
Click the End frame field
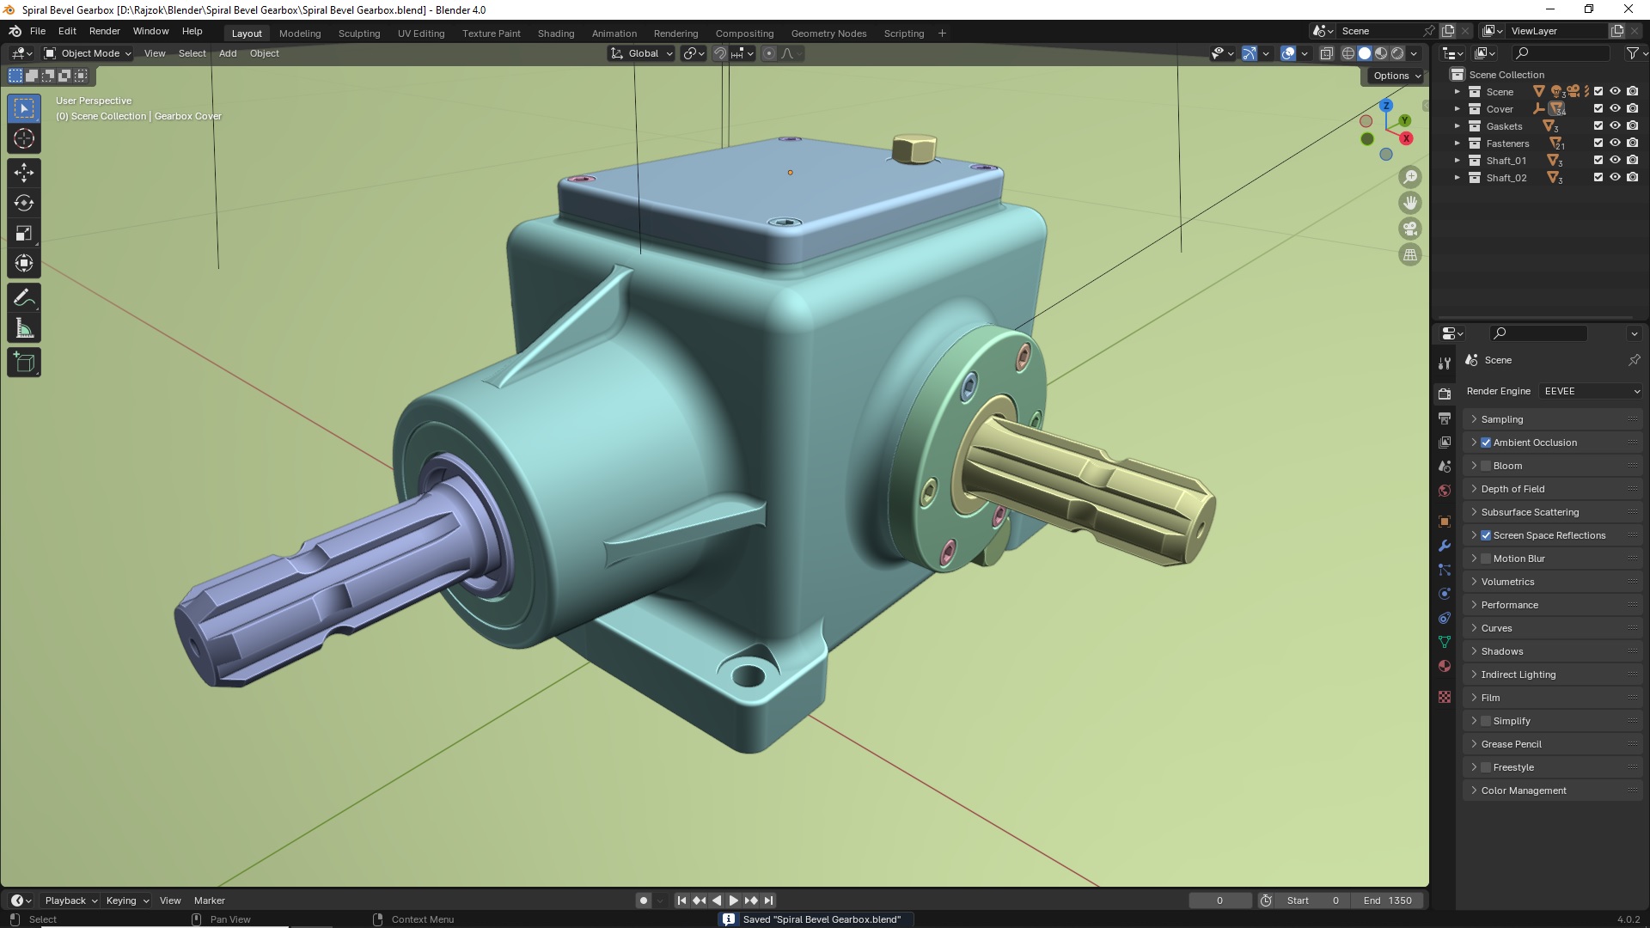pyautogui.click(x=1388, y=901)
